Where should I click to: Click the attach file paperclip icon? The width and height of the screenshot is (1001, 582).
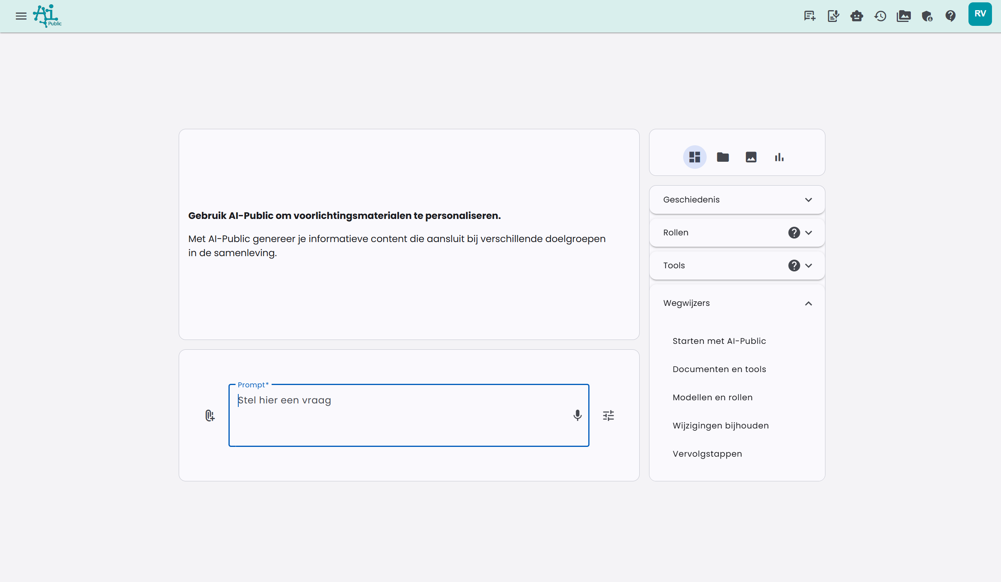coord(210,416)
